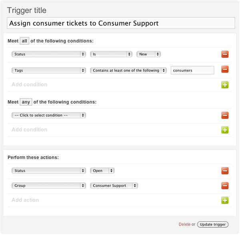Screen dimensions: 240x235
Task: Click the Delete link
Action: point(184,224)
